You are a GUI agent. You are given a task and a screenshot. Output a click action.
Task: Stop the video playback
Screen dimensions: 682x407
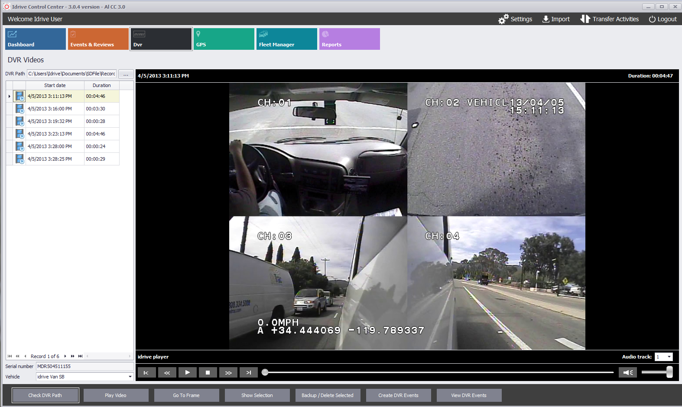pyautogui.click(x=208, y=372)
